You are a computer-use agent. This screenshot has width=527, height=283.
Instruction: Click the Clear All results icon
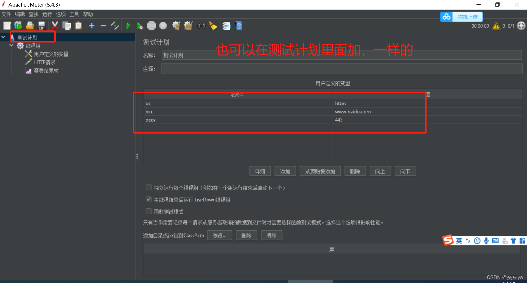pyautogui.click(x=188, y=26)
